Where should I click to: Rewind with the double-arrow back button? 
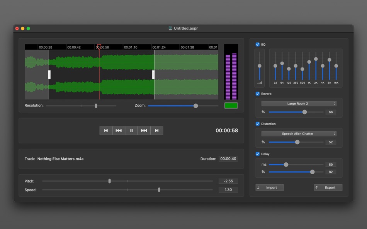pyautogui.click(x=119, y=131)
